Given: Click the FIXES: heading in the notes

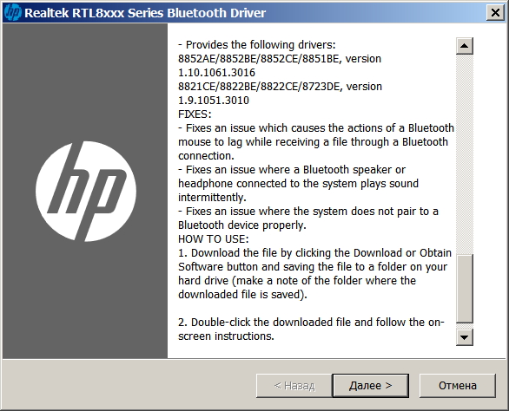Looking at the screenshot, I should [195, 114].
